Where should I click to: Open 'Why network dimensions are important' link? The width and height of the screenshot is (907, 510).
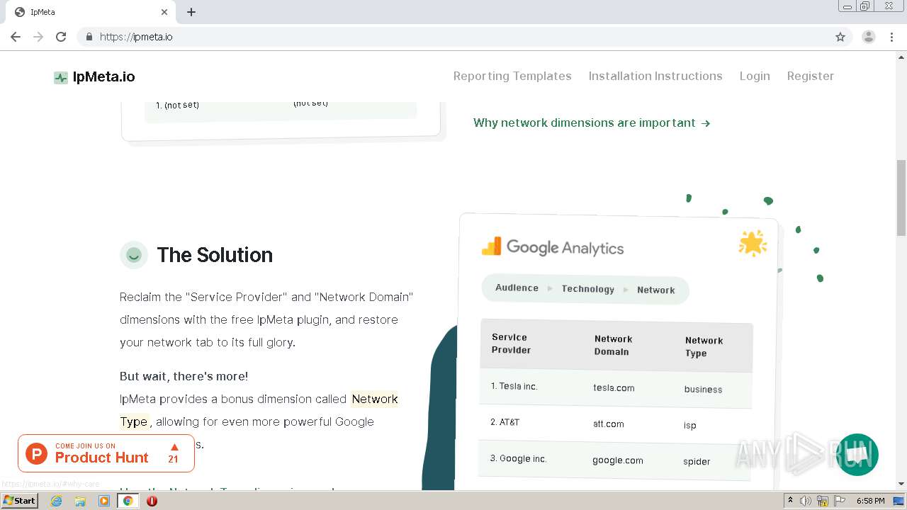pos(592,123)
